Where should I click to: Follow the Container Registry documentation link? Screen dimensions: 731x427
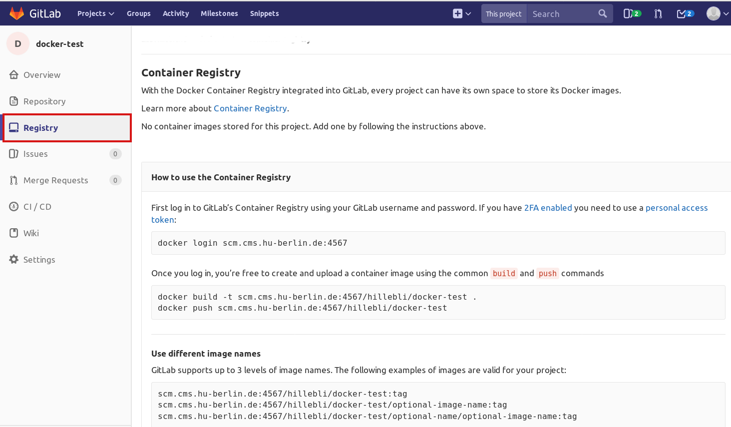tap(250, 108)
